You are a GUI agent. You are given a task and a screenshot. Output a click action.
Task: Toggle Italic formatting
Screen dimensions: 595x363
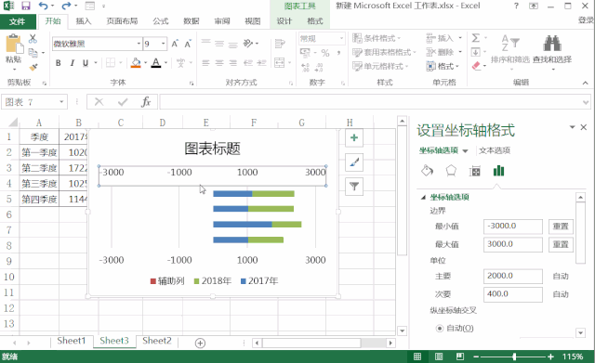point(72,63)
